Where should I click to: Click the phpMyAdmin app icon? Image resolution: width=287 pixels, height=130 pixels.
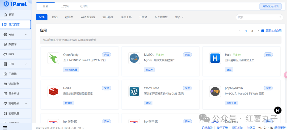click(x=215, y=92)
